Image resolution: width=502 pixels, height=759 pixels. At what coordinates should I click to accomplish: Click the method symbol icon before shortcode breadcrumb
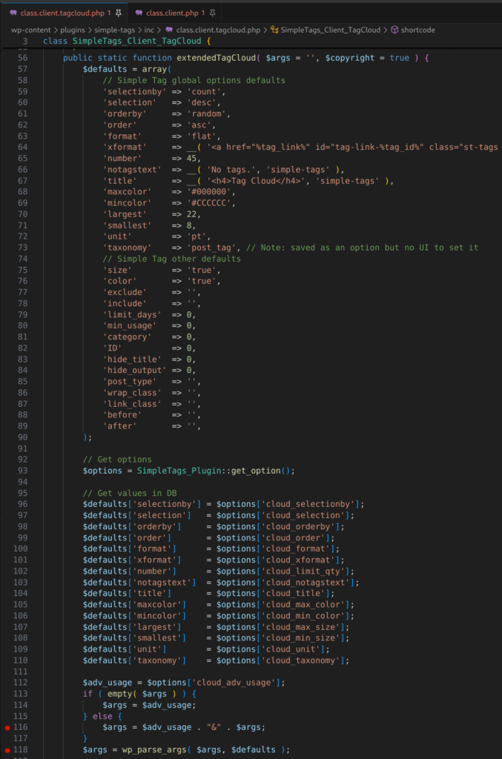click(395, 31)
